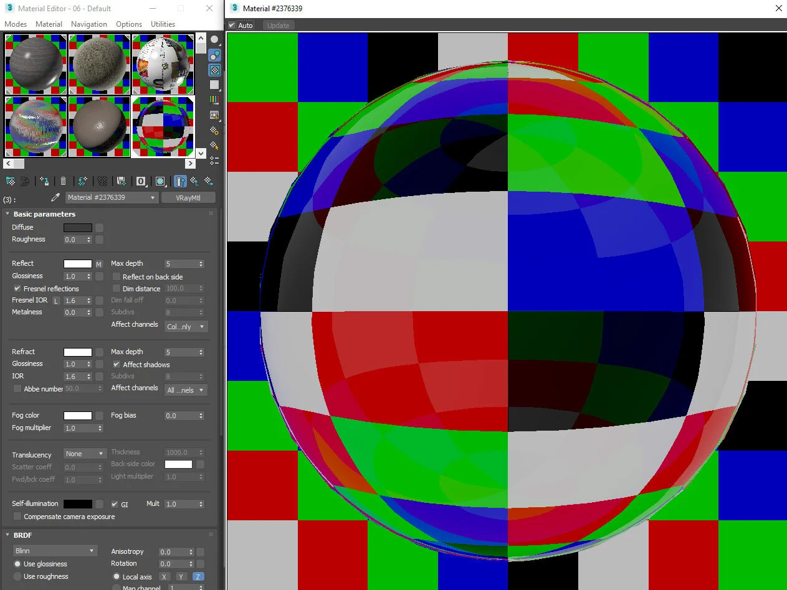Click the Sample Type sphere icon
The width and height of the screenshot is (787, 590).
214,39
